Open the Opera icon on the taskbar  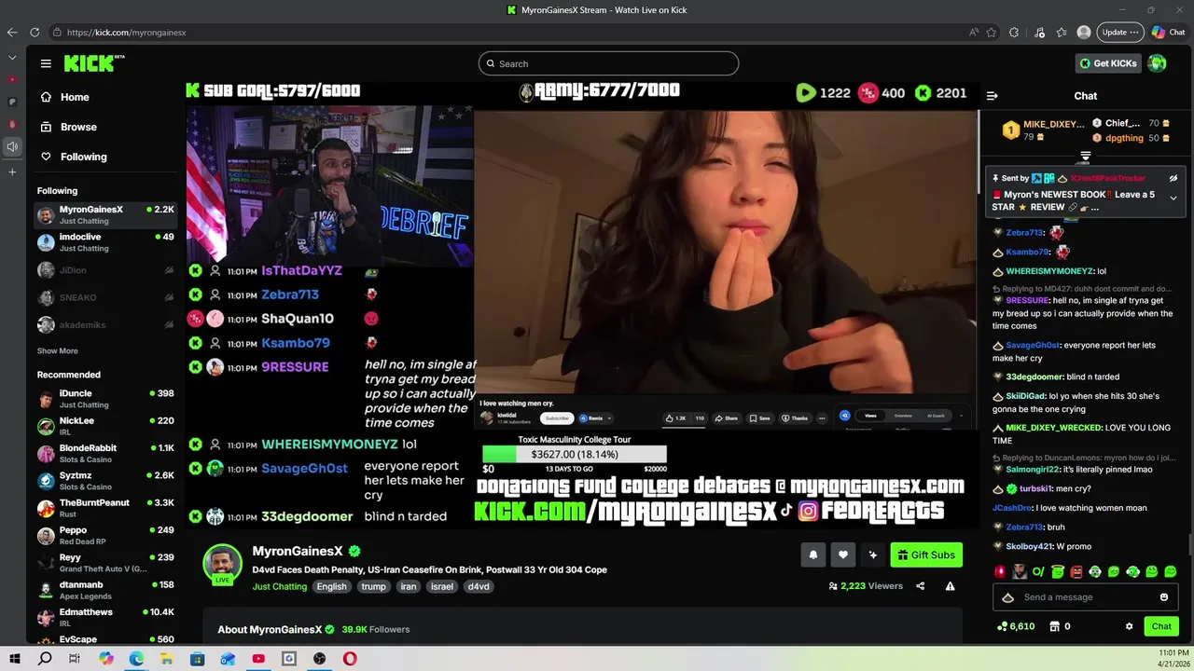click(x=349, y=659)
